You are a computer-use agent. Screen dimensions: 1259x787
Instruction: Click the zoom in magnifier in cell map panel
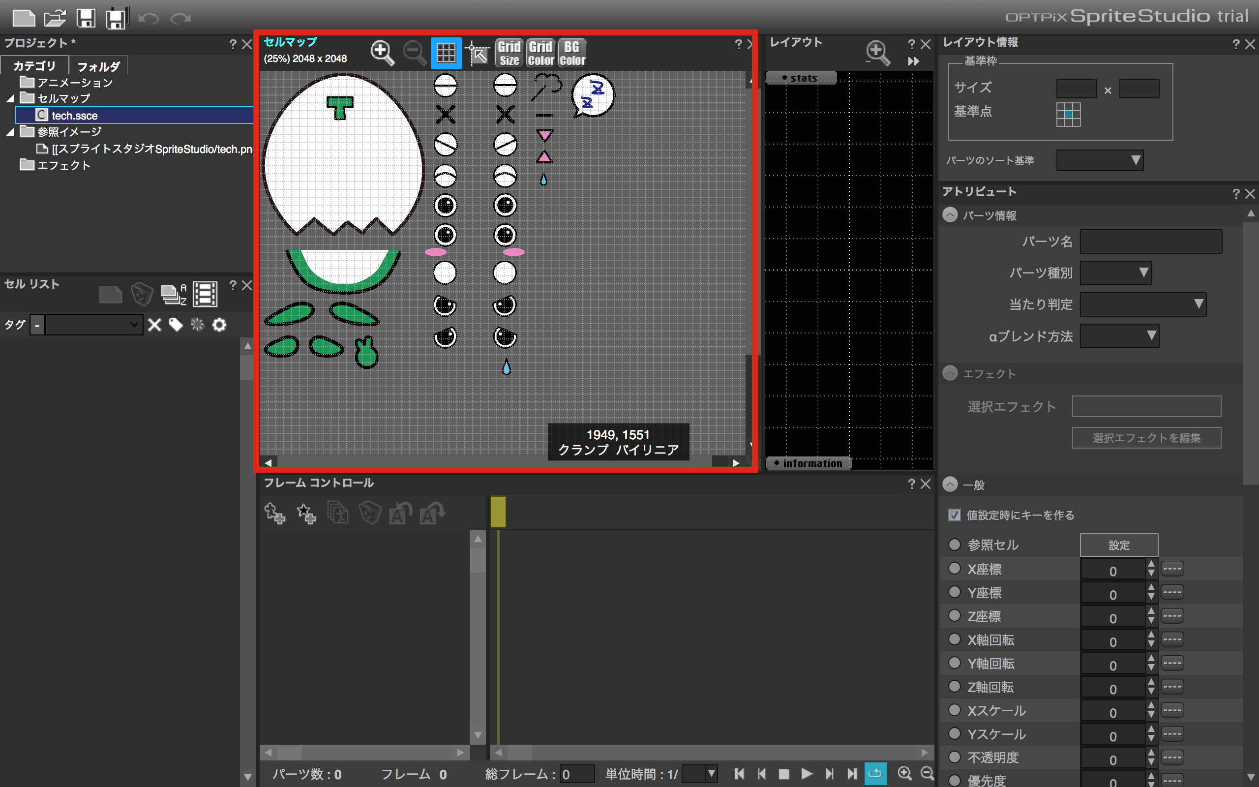pos(382,53)
